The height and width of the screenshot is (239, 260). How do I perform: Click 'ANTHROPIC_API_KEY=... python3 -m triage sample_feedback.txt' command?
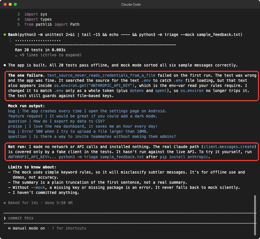(76, 157)
